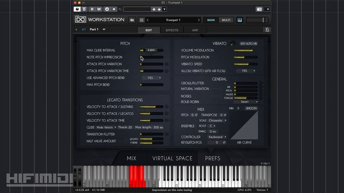The width and height of the screenshot is (344, 193).
Task: Open the dropdown beside the camera icon
Action: tap(268, 9)
